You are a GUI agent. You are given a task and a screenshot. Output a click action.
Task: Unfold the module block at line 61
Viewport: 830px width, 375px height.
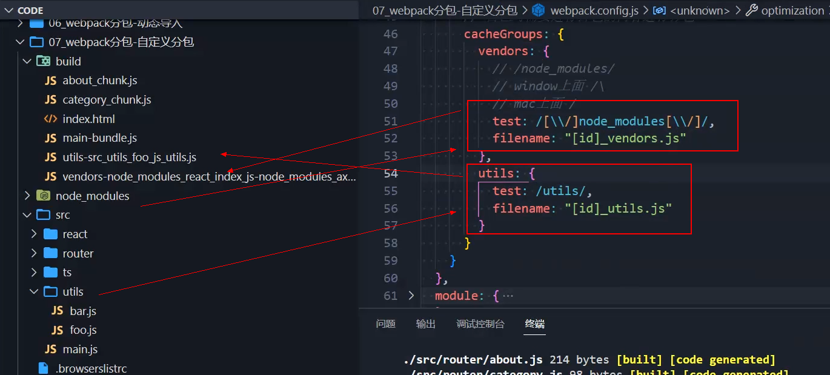pyautogui.click(x=411, y=296)
